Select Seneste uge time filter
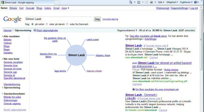 [10, 72]
